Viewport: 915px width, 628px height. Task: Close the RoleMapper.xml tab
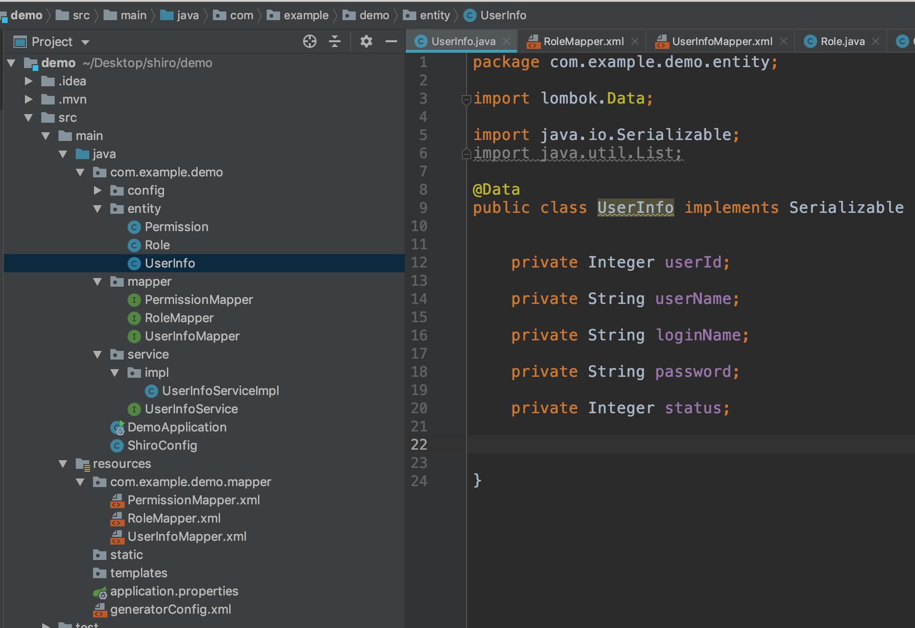pos(635,41)
